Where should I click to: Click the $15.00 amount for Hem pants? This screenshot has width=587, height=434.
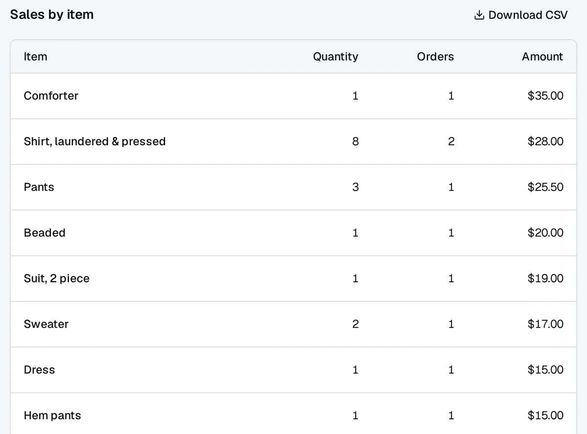pyautogui.click(x=545, y=415)
